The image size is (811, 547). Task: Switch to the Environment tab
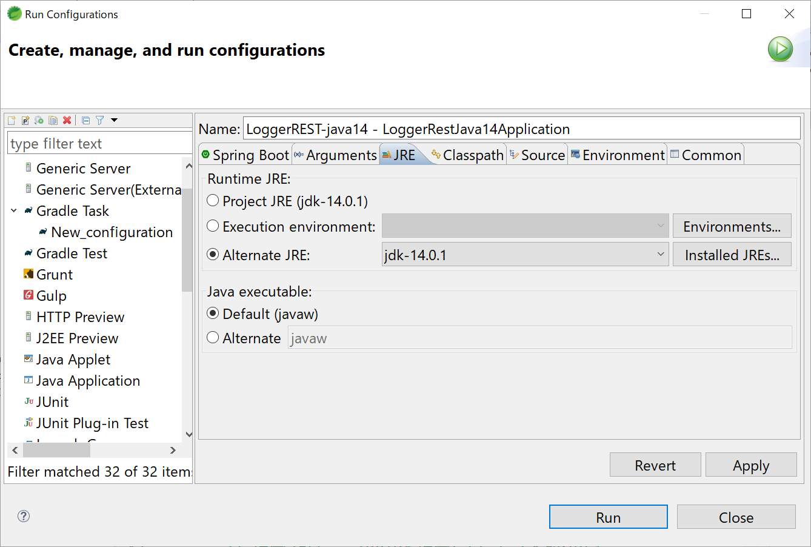click(x=618, y=155)
